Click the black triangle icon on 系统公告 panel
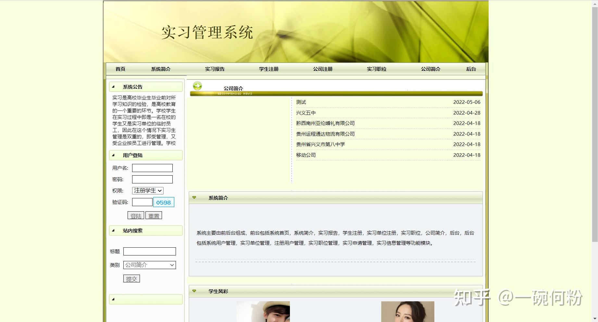This screenshot has width=598, height=322. tap(113, 87)
